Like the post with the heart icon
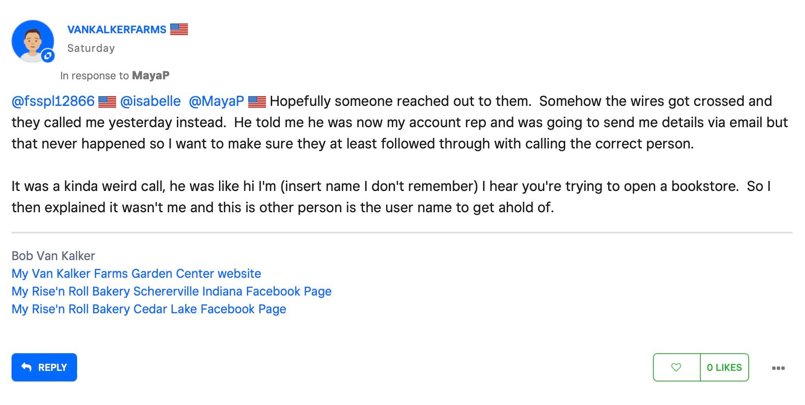Viewport: 805px width, 405px height. tap(676, 367)
